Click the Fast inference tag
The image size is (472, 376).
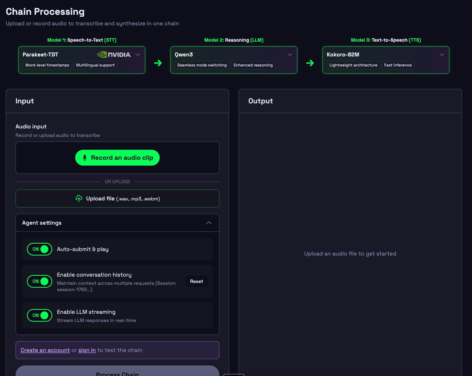pyautogui.click(x=398, y=65)
